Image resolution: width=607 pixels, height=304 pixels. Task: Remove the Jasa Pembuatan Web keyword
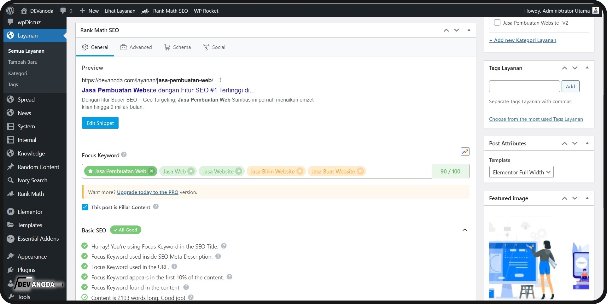(x=152, y=171)
